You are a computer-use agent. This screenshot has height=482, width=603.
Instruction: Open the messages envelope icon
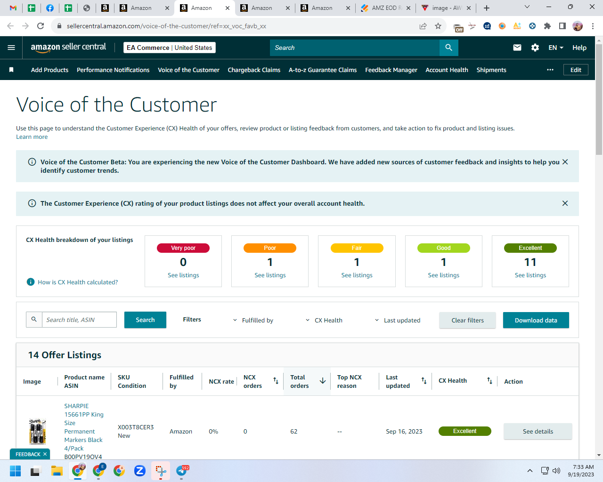(x=517, y=48)
